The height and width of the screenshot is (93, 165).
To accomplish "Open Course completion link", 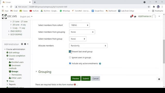I will (17, 56).
